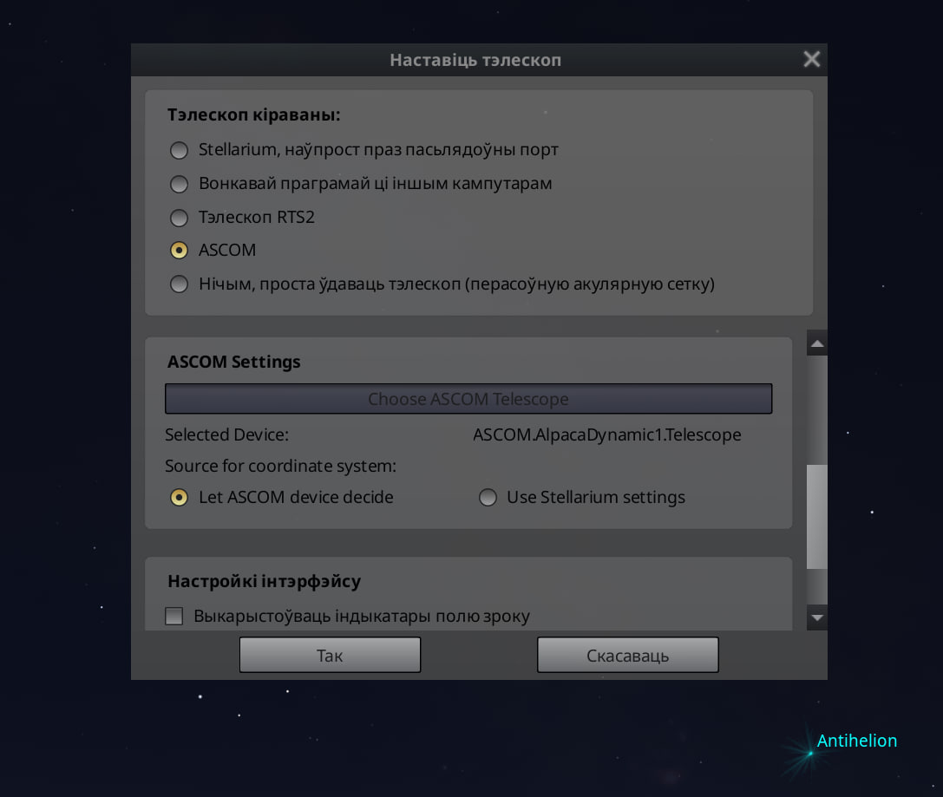Select the ASCOM control radio button

coord(179,251)
